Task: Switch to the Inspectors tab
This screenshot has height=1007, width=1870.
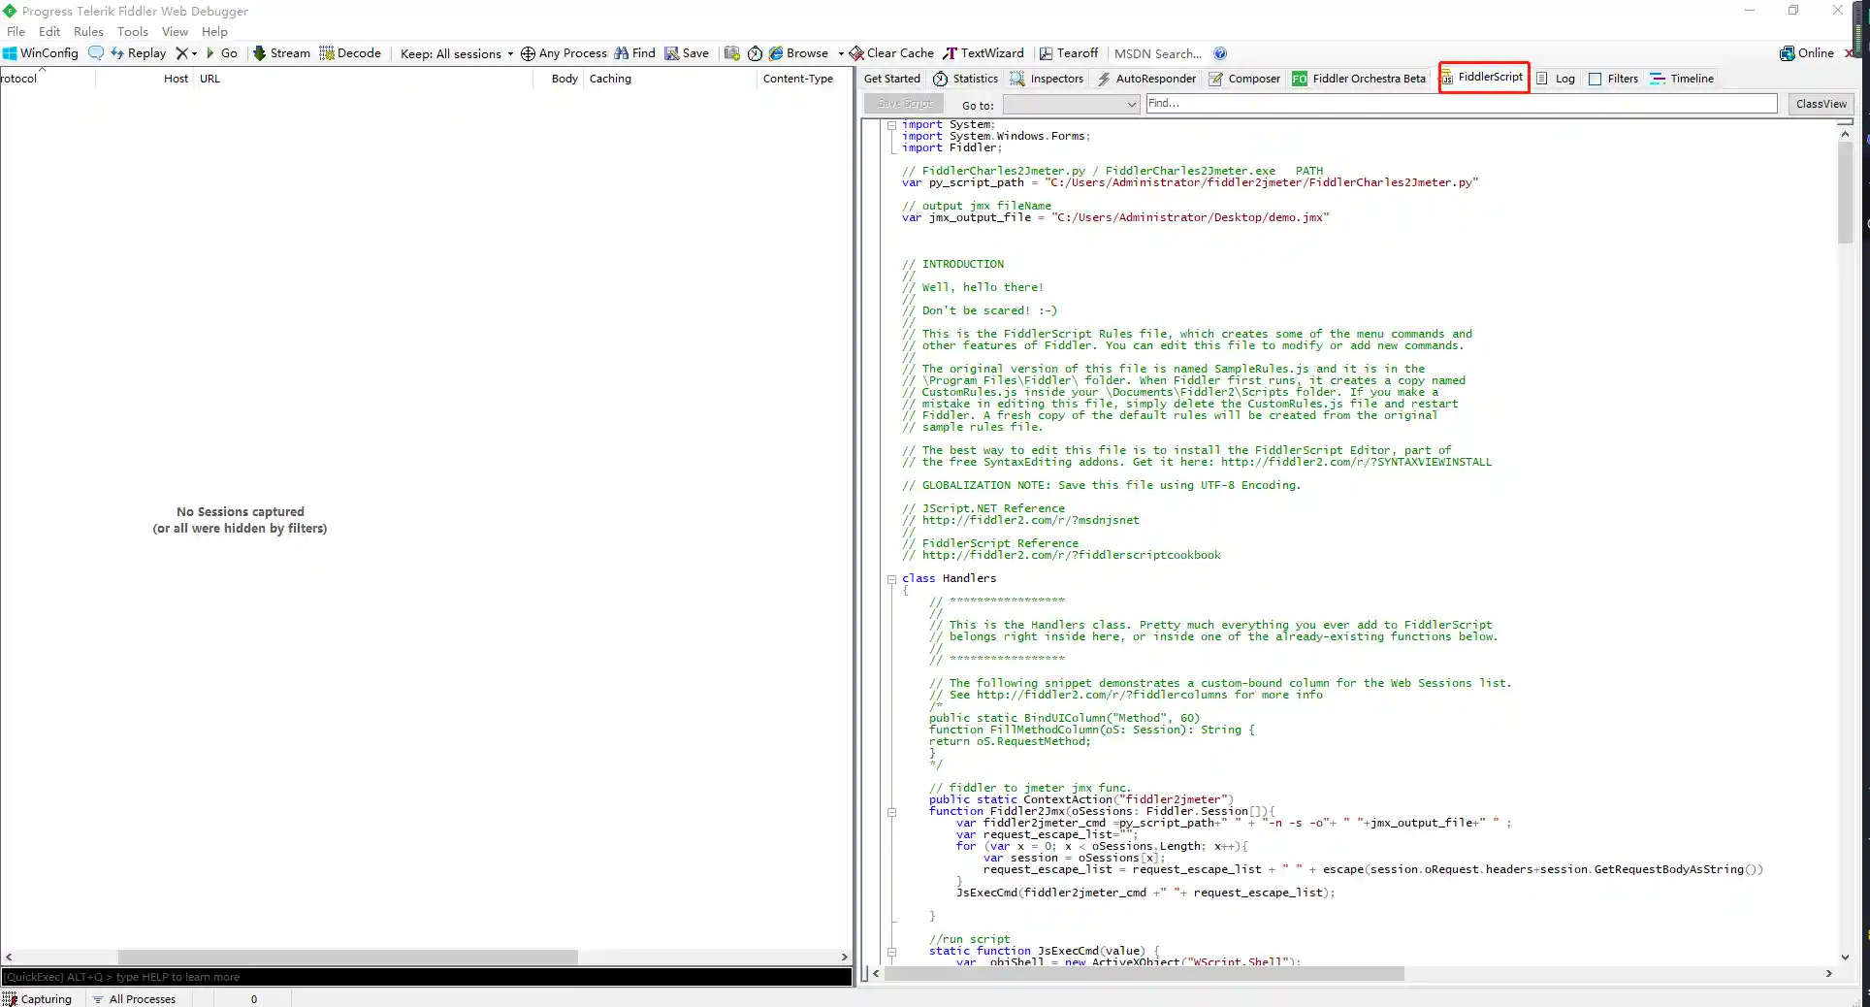Action: [1047, 79]
